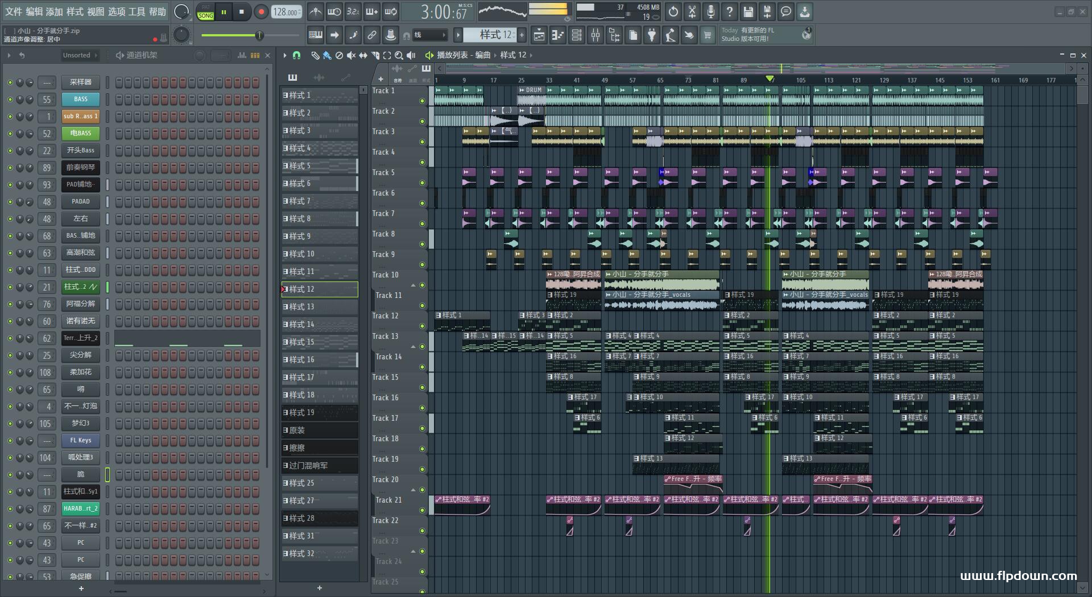Collapse the Track 11 group arrow
Image resolution: width=1092 pixels, height=597 pixels.
(x=413, y=285)
